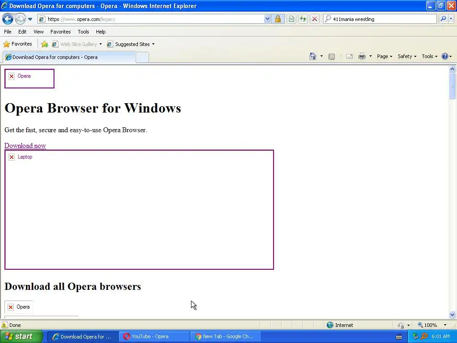Add page to Favorites bar icon

[45, 44]
